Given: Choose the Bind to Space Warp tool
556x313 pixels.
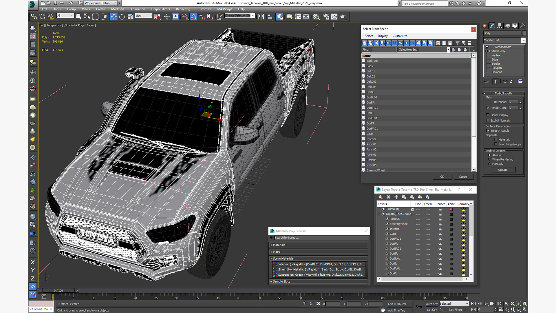Looking at the screenshot, I should click(x=51, y=17).
